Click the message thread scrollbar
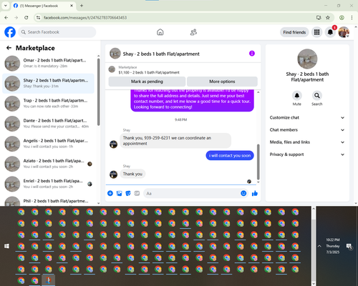The image size is (358, 286). 258,162
